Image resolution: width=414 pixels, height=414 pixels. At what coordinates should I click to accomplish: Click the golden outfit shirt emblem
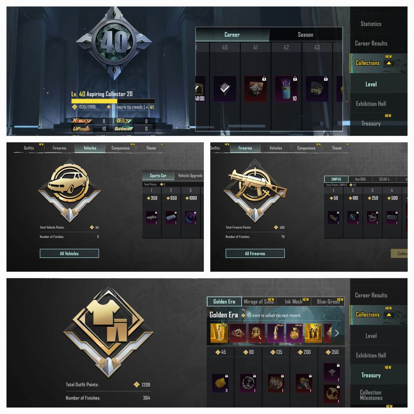108,332
